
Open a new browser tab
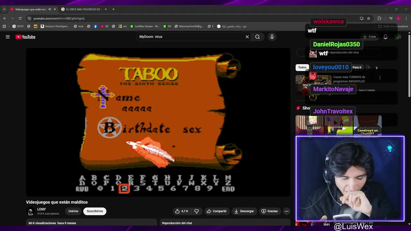[113, 9]
